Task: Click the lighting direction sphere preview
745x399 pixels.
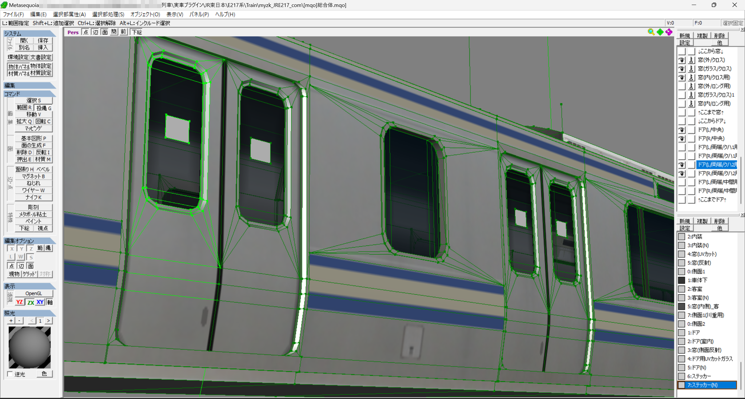Action: [x=29, y=347]
